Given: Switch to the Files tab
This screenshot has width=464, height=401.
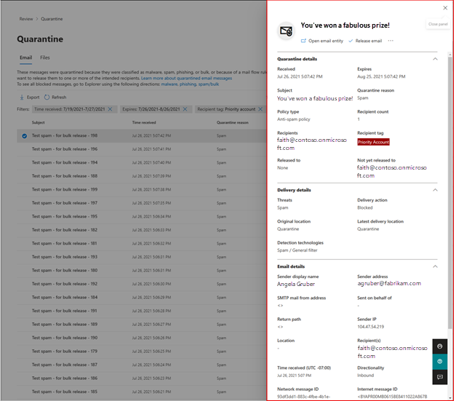Looking at the screenshot, I should point(44,57).
